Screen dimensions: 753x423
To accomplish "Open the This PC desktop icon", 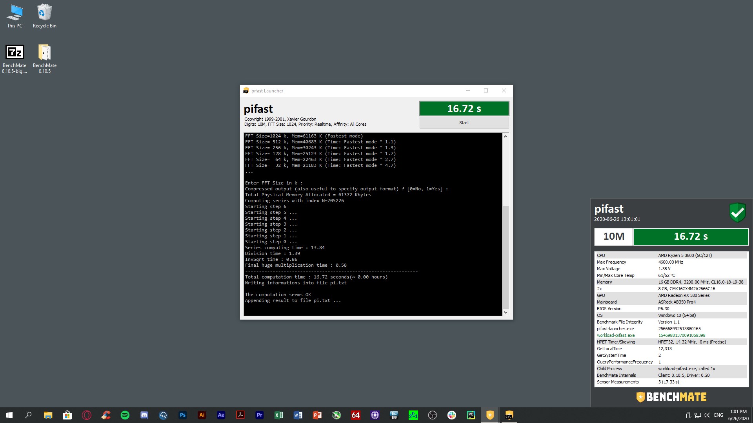I will [15, 16].
